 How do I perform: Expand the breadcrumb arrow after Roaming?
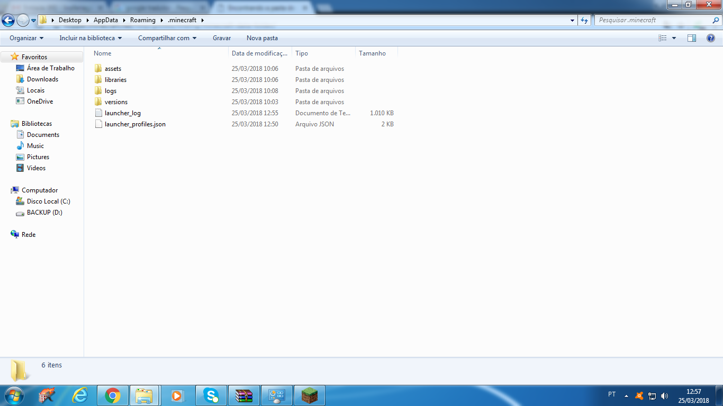pos(162,20)
